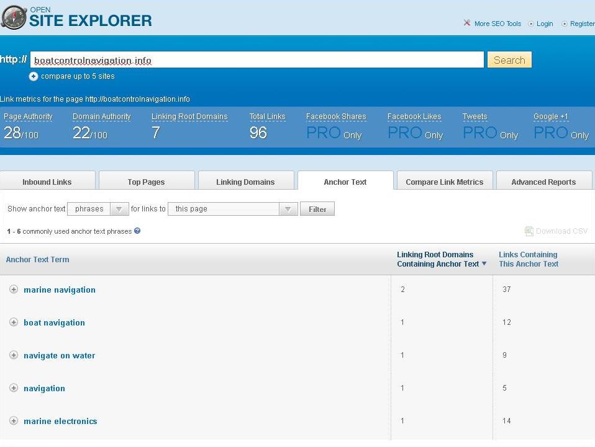Switch to the Inbound Links tab
The image size is (595, 447).
[47, 182]
